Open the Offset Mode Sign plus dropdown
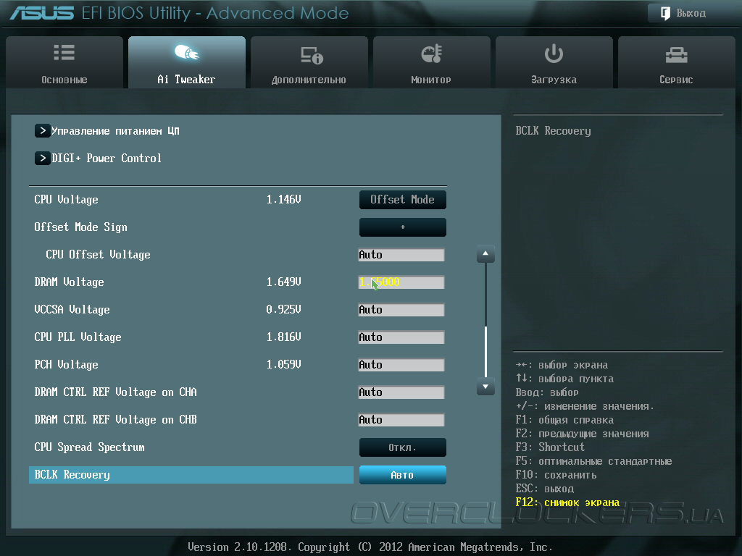 (403, 227)
